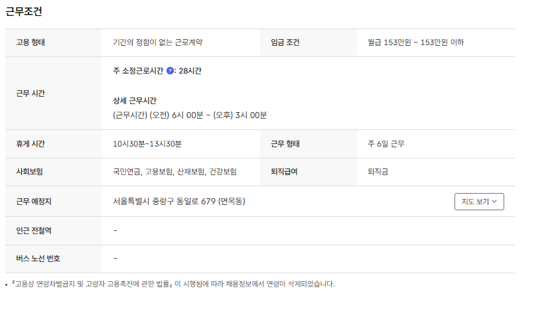Image resolution: width=552 pixels, height=321 pixels.
Task: Select the 근무 시간 row label
Action: 30,93
